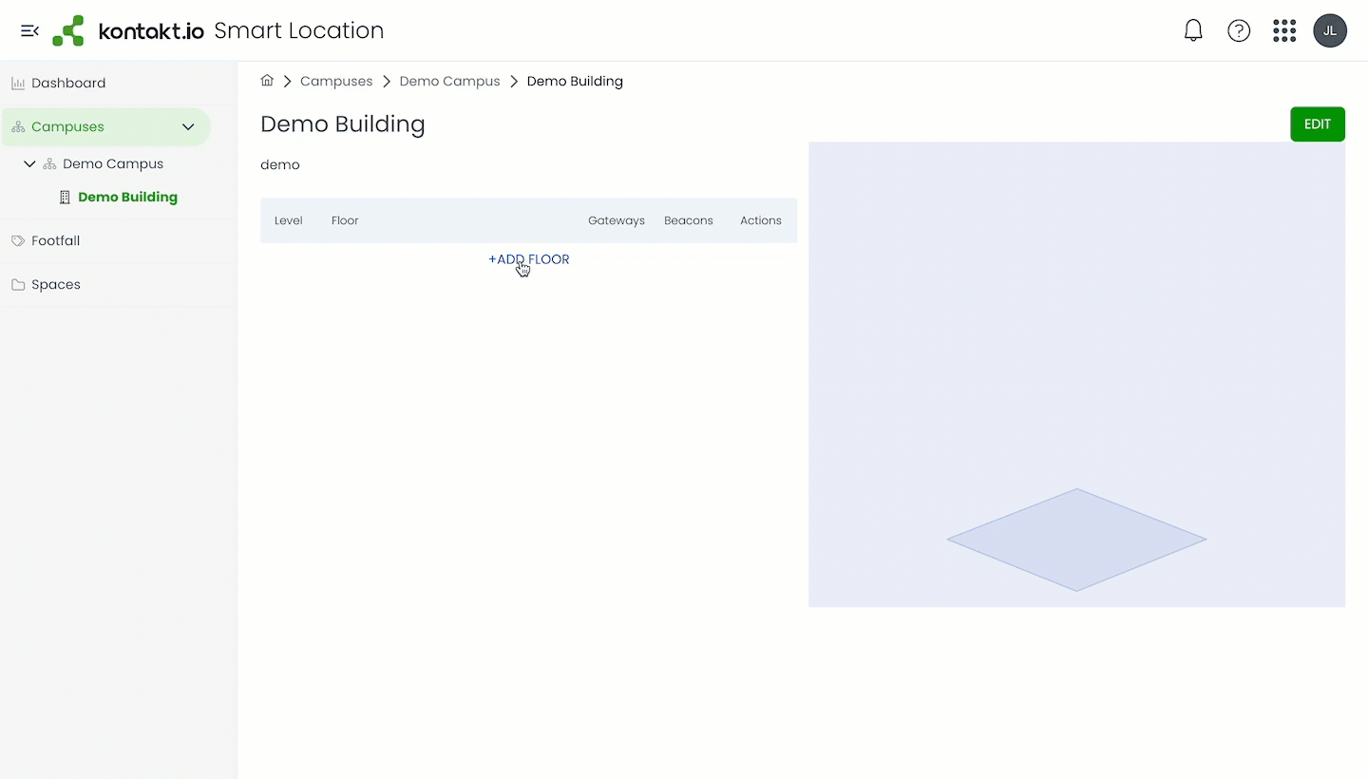Open Spaces in the sidebar
1368x779 pixels.
55,284
